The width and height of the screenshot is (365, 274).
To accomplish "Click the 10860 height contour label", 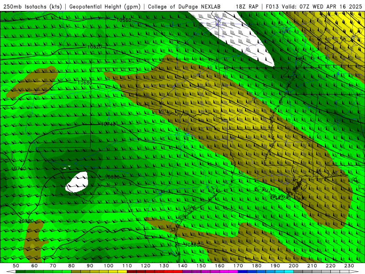I will click(x=193, y=245).
